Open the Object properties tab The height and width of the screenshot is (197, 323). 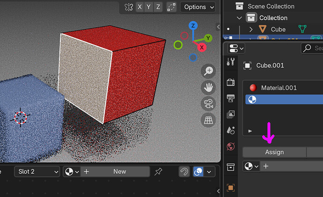point(230,188)
